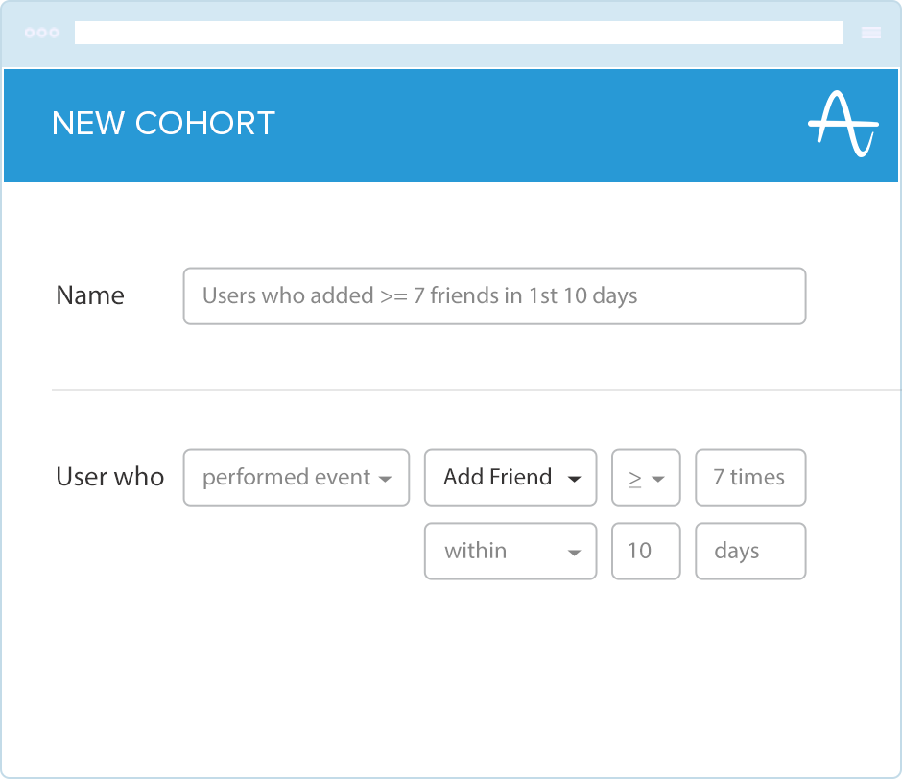Open the browser hamburger menu icon

871,33
